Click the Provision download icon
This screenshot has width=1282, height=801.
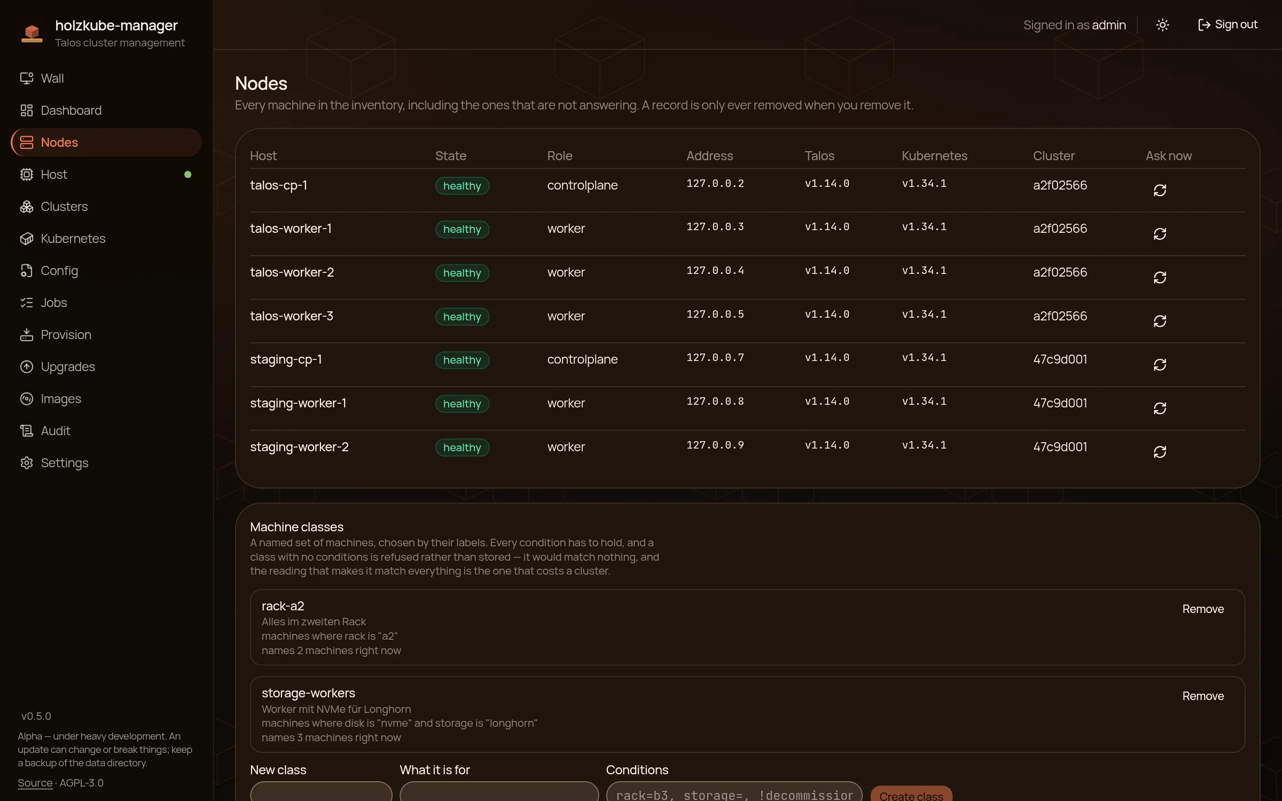[27, 335]
